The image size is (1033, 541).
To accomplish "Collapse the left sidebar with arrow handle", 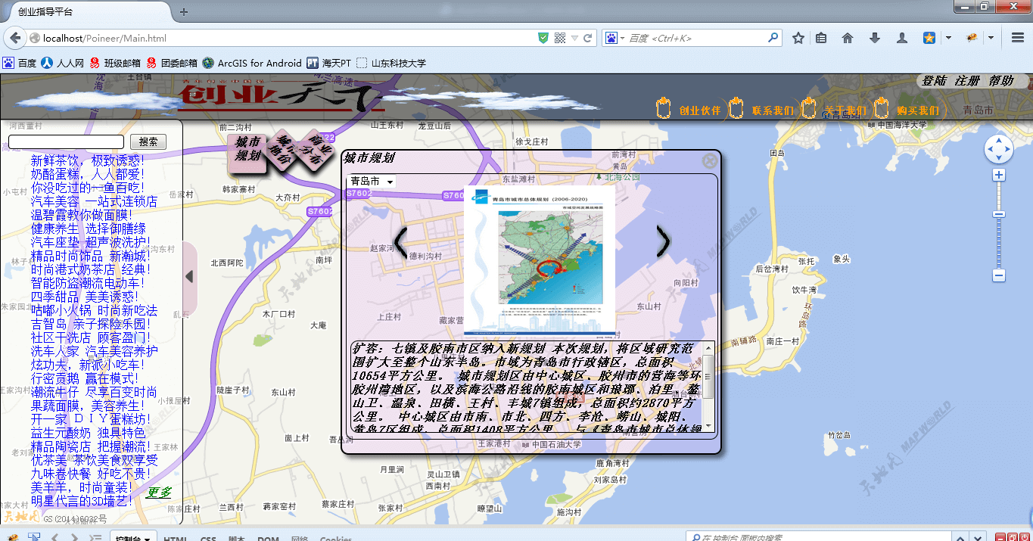I will 190,277.
